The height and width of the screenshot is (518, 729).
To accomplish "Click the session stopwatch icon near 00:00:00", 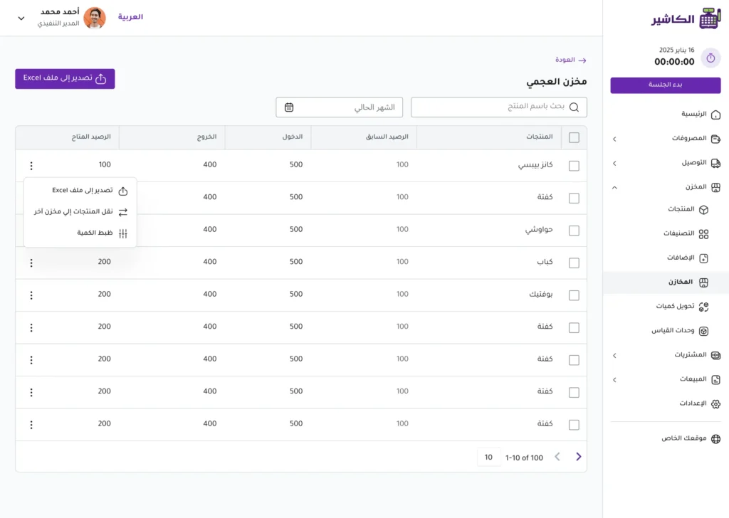I will tap(710, 58).
